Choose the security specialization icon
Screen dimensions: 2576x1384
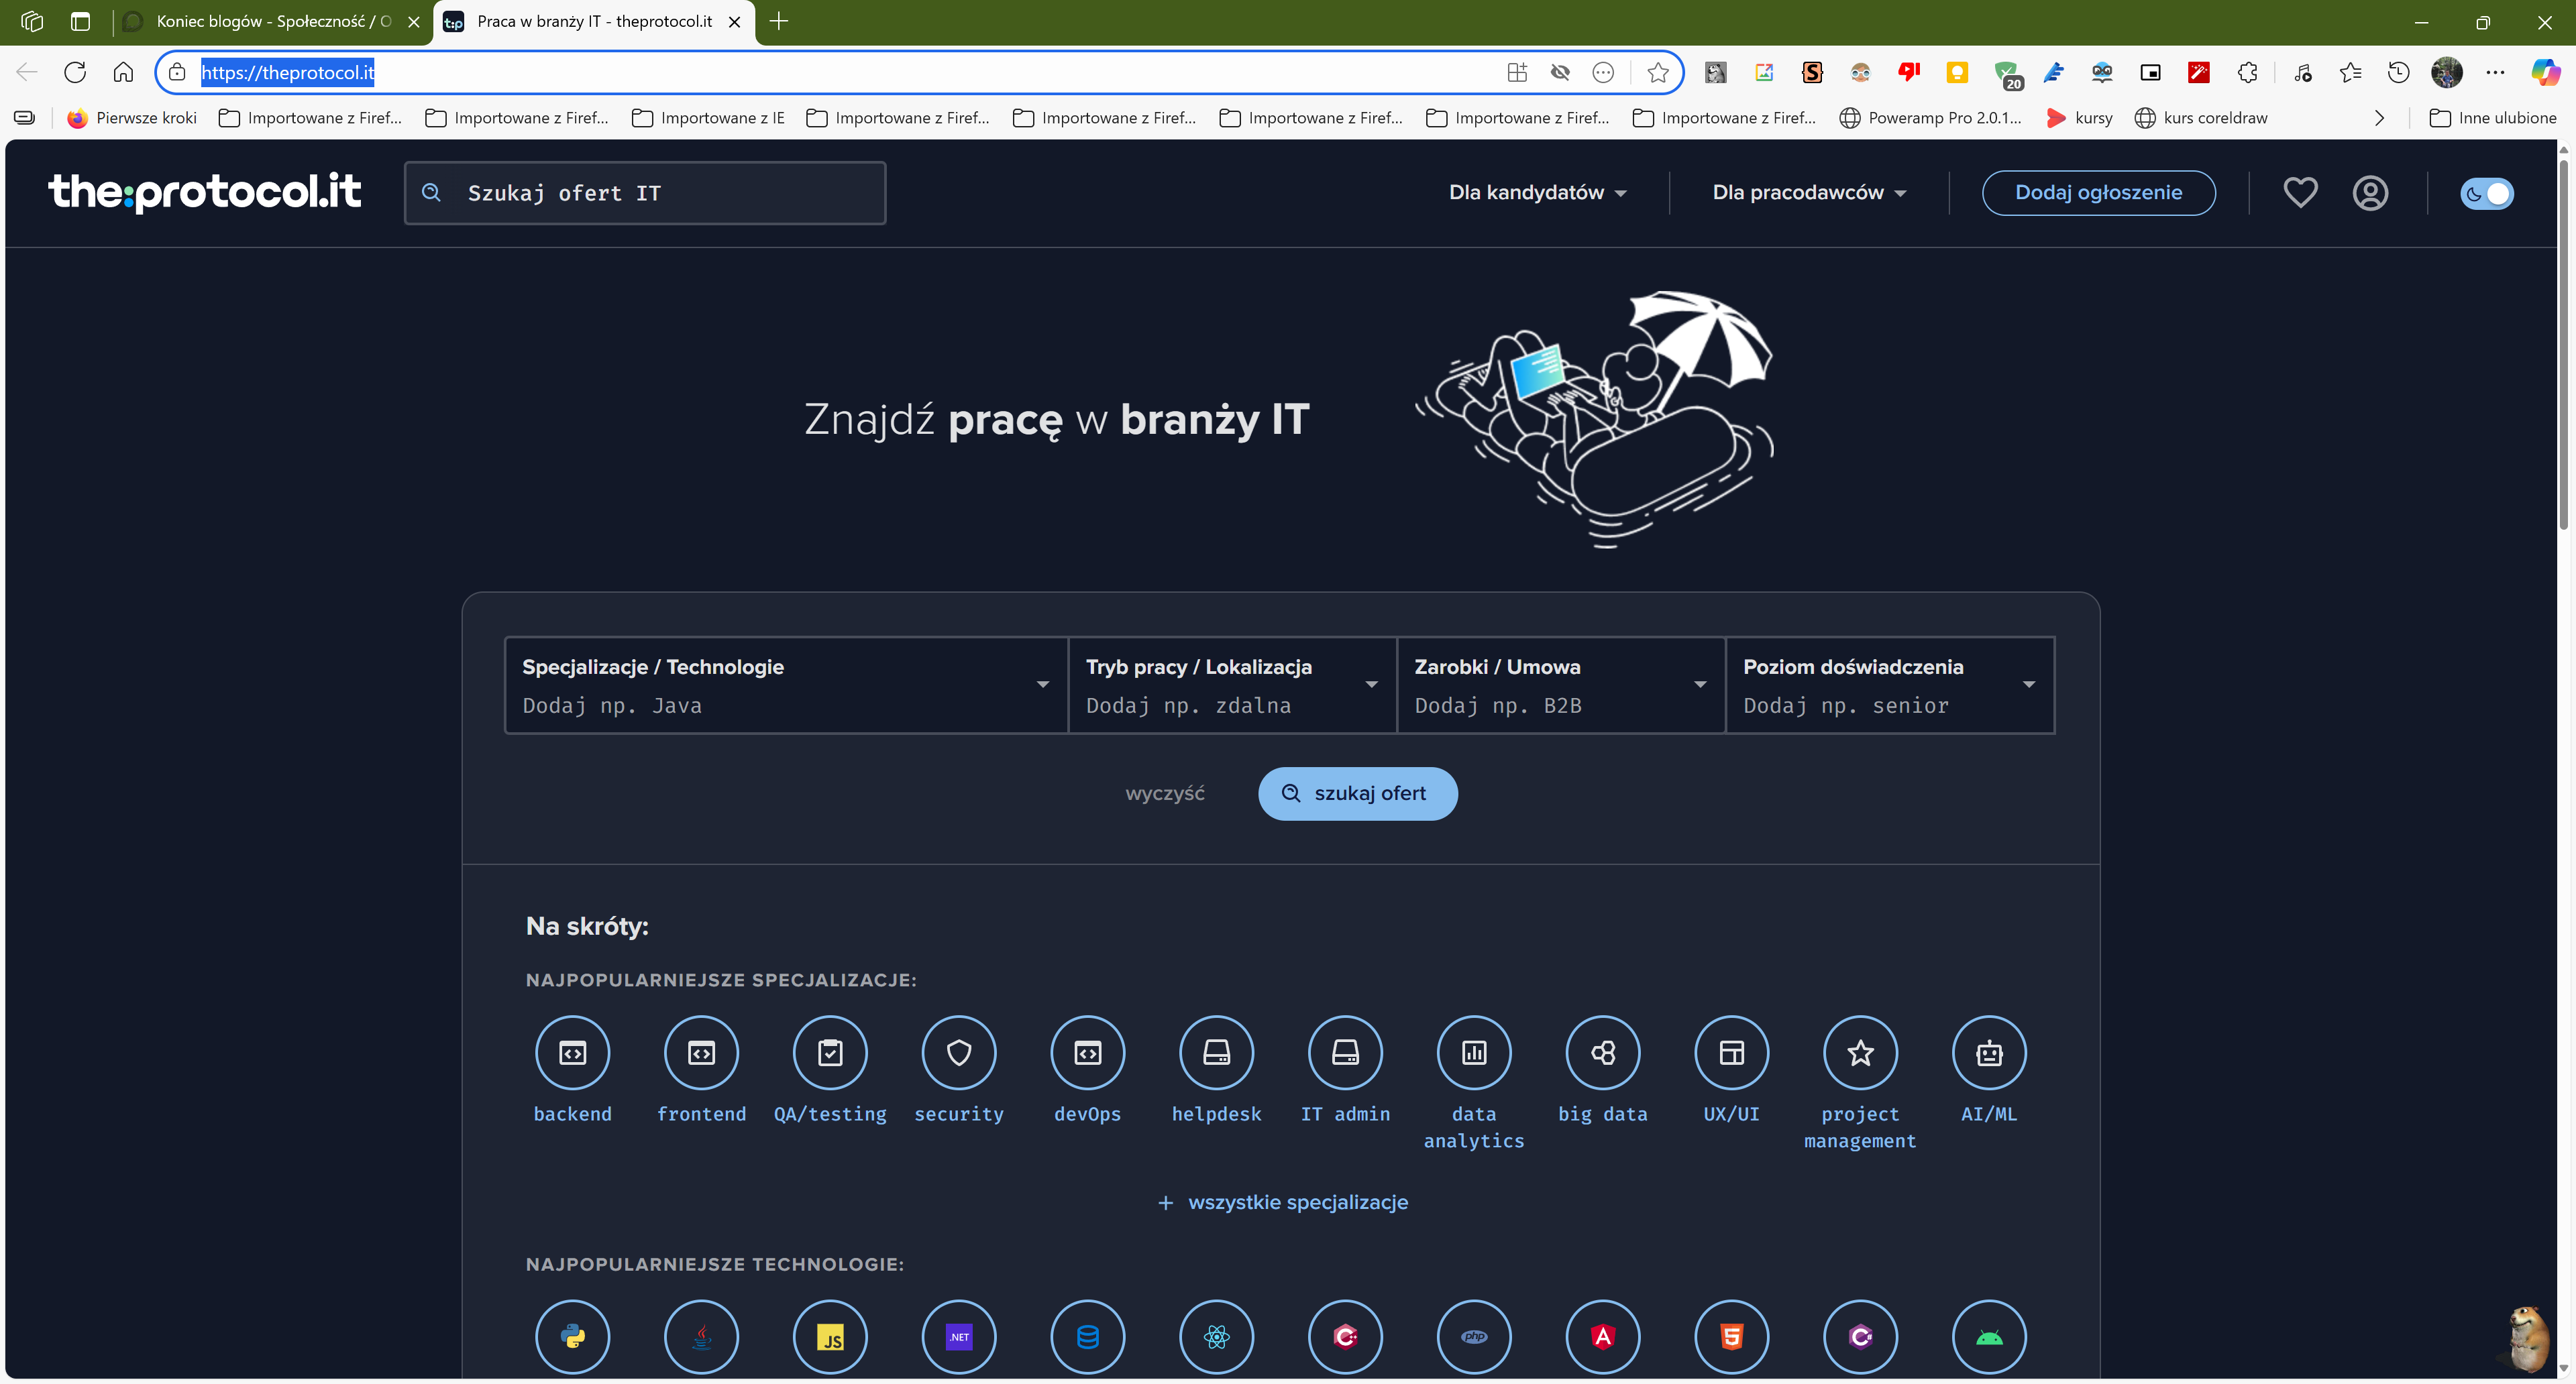click(x=959, y=1052)
